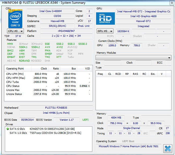Screen dimensions: 175x155
Task: Click the Intel Core i3 CPU logo
Action: click(15, 19)
